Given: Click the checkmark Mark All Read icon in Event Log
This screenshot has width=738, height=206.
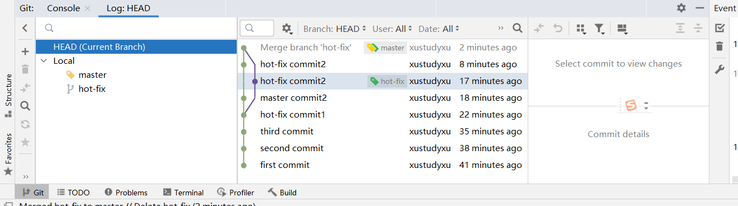Looking at the screenshot, I should (x=720, y=28).
